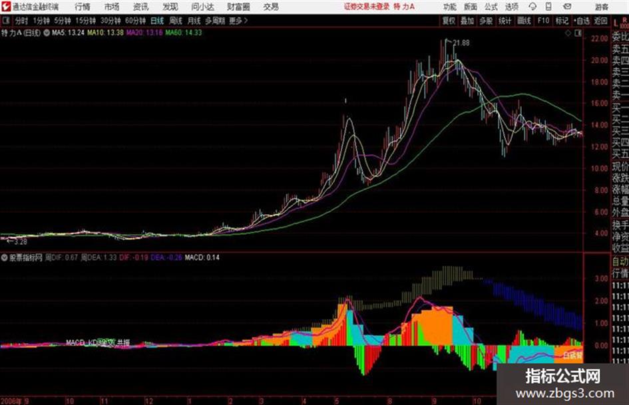This screenshot has height=405, width=629.
Task: Switch to 5分钟 chart period
Action: tap(62, 21)
